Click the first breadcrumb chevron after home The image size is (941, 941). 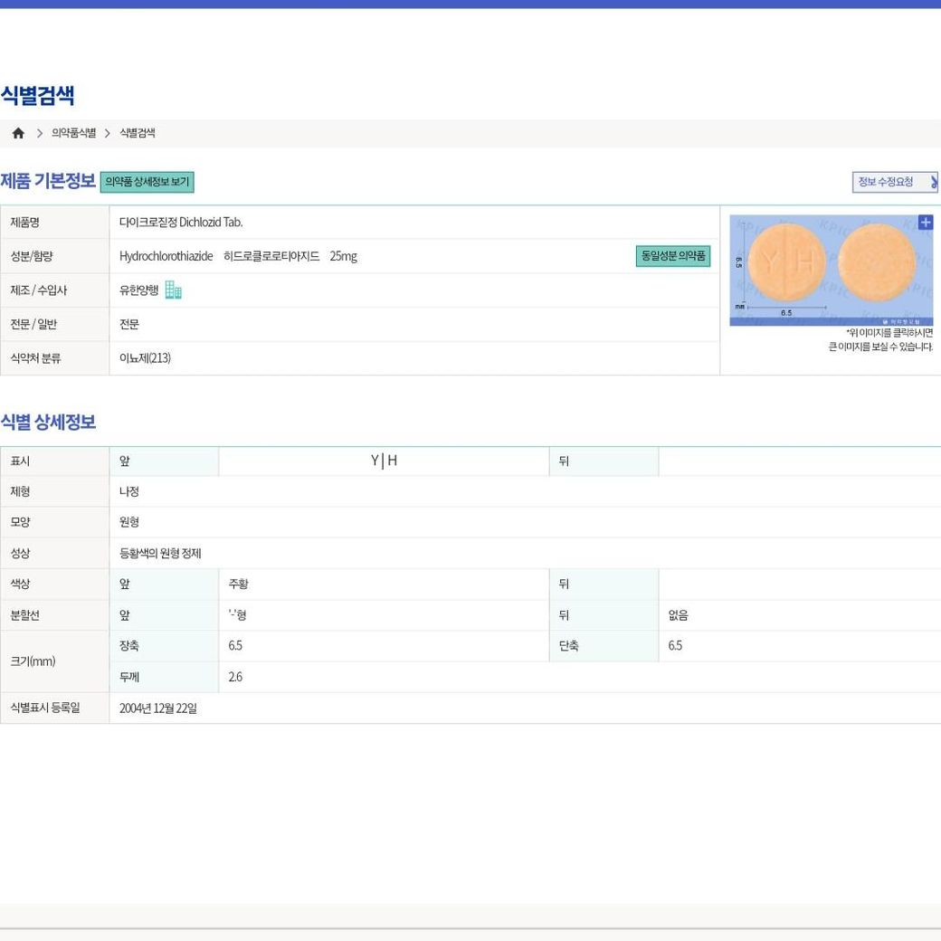40,133
